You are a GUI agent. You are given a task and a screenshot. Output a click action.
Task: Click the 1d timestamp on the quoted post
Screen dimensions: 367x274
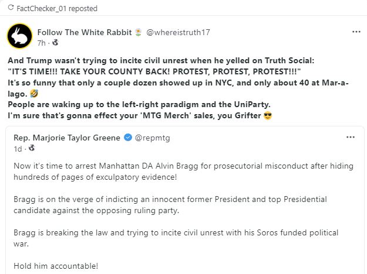(18, 149)
